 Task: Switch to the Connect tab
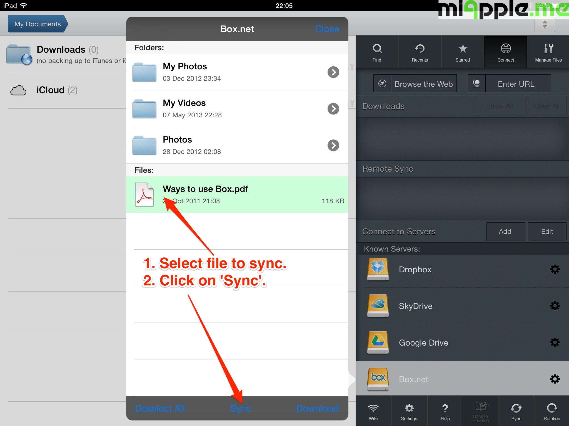point(505,52)
